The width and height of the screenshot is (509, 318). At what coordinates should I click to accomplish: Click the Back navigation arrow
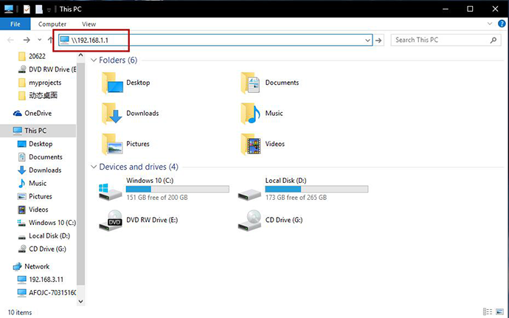pyautogui.click(x=10, y=40)
